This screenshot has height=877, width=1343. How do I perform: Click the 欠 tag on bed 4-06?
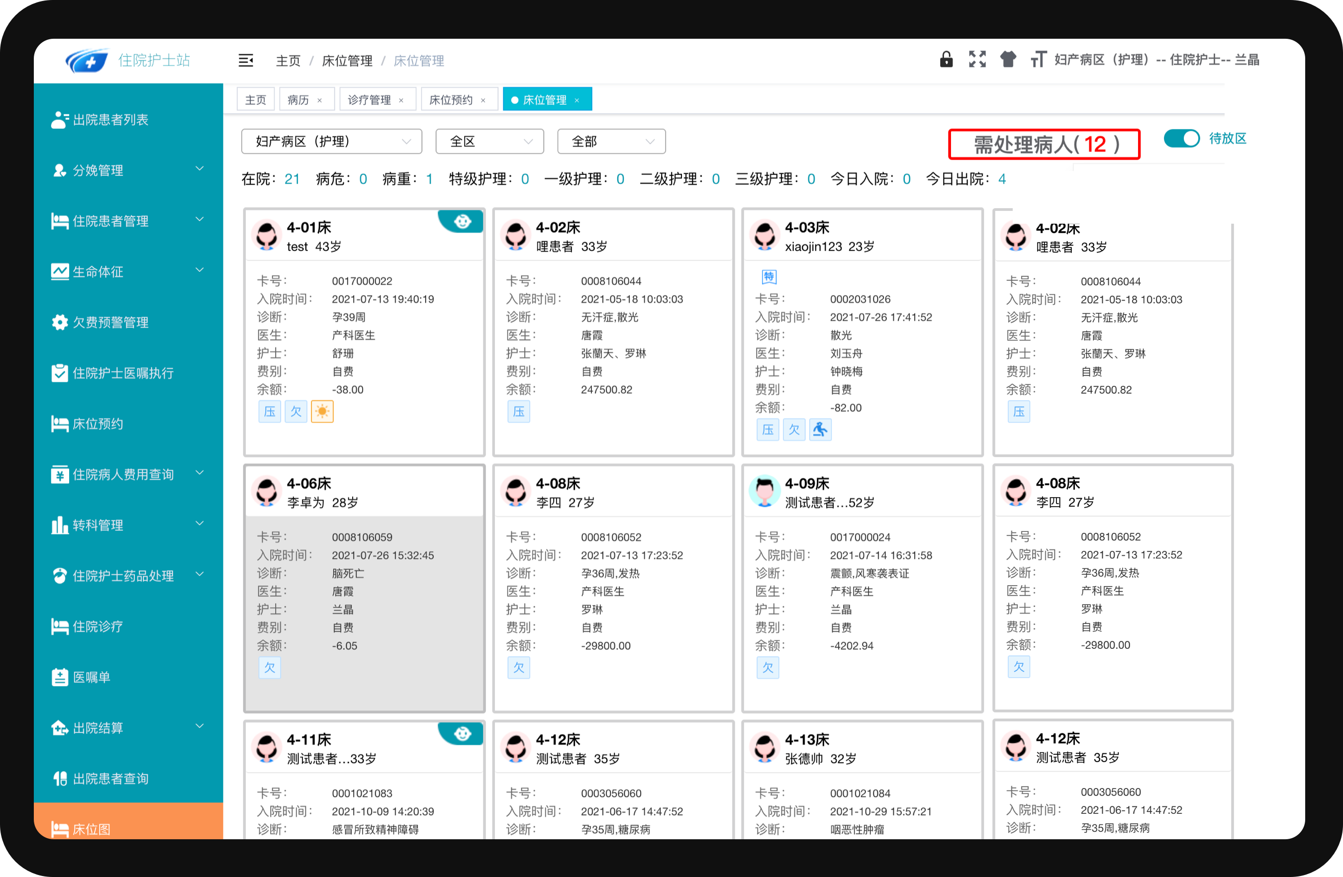pos(270,667)
